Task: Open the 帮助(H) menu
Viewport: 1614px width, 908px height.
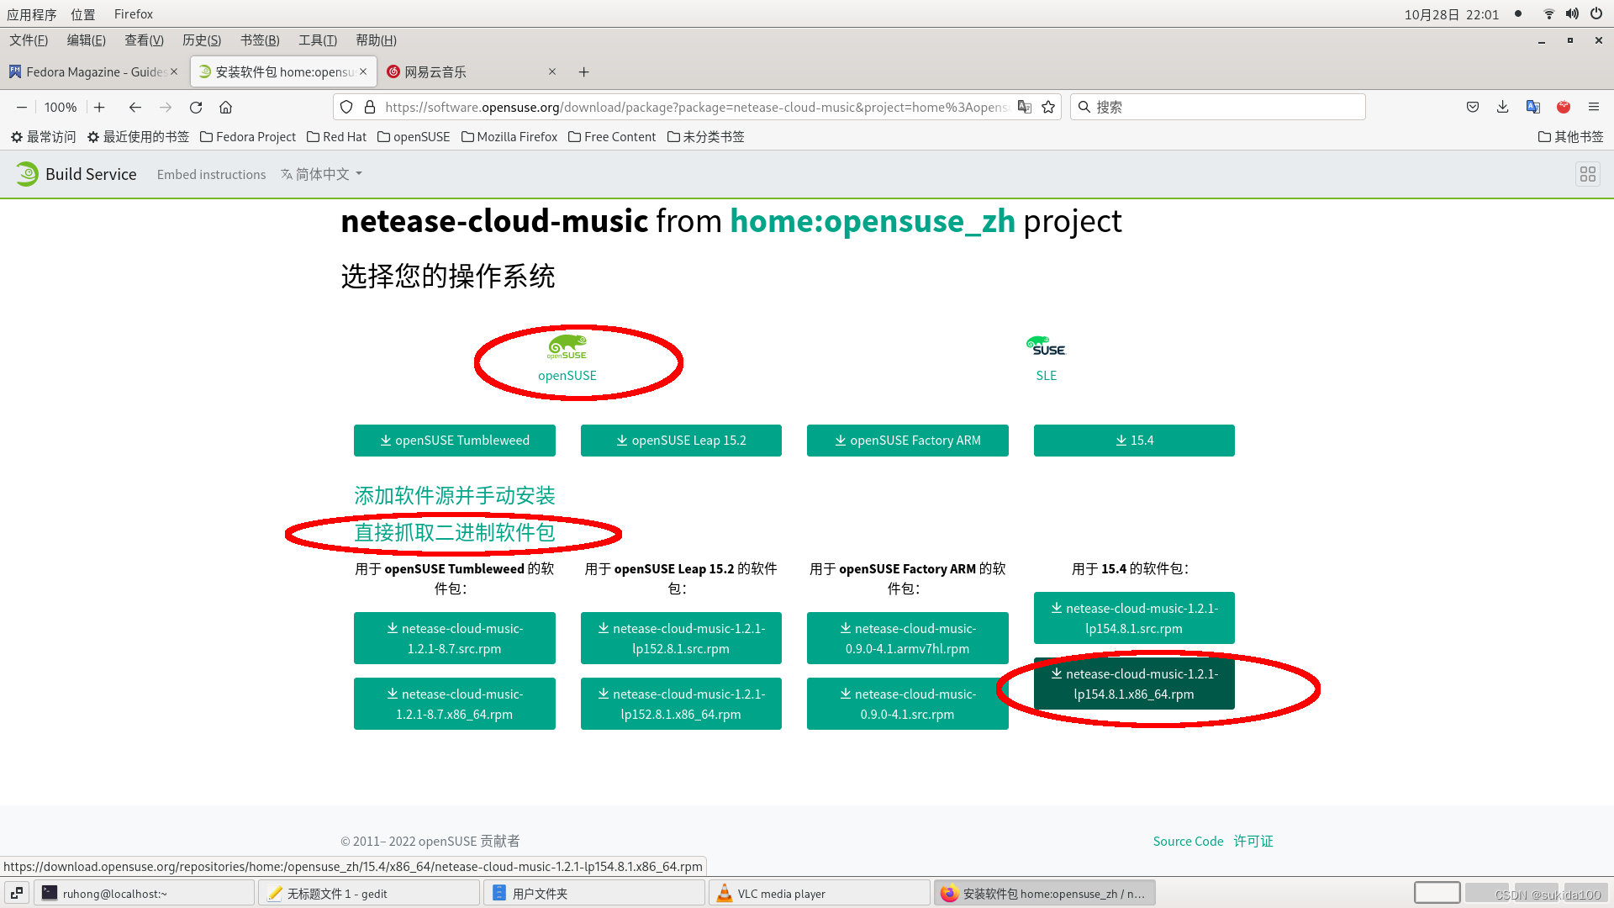Action: point(376,40)
